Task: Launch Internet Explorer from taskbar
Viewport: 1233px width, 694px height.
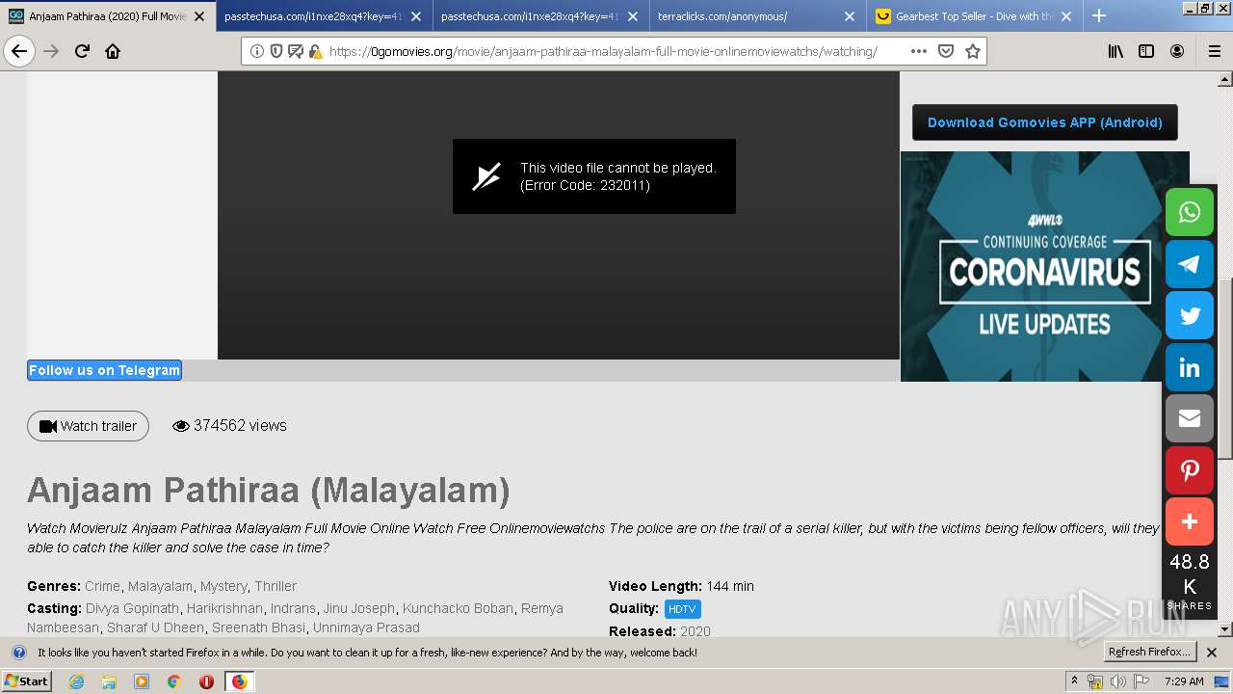Action: click(x=76, y=681)
